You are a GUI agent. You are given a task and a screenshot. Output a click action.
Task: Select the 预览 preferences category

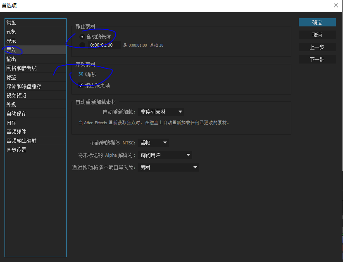tap(36, 32)
